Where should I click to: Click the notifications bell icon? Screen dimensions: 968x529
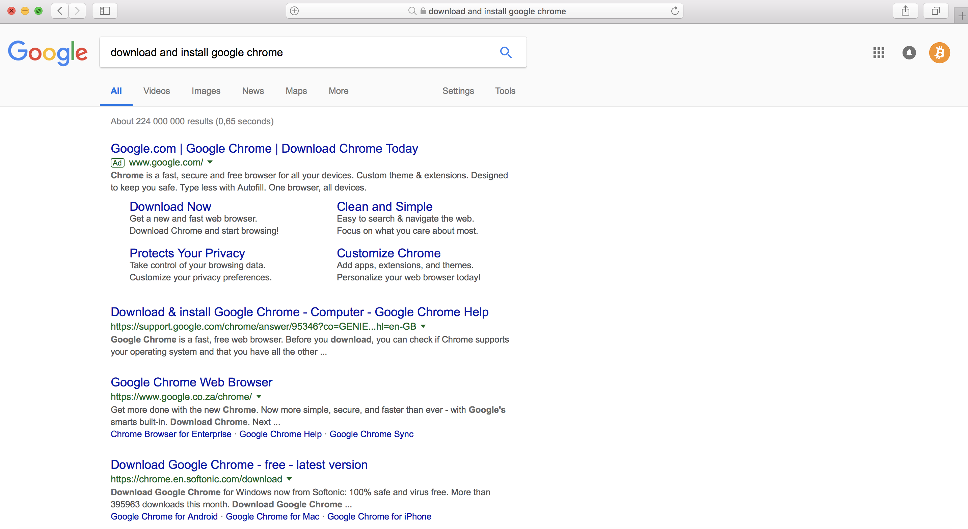tap(909, 53)
